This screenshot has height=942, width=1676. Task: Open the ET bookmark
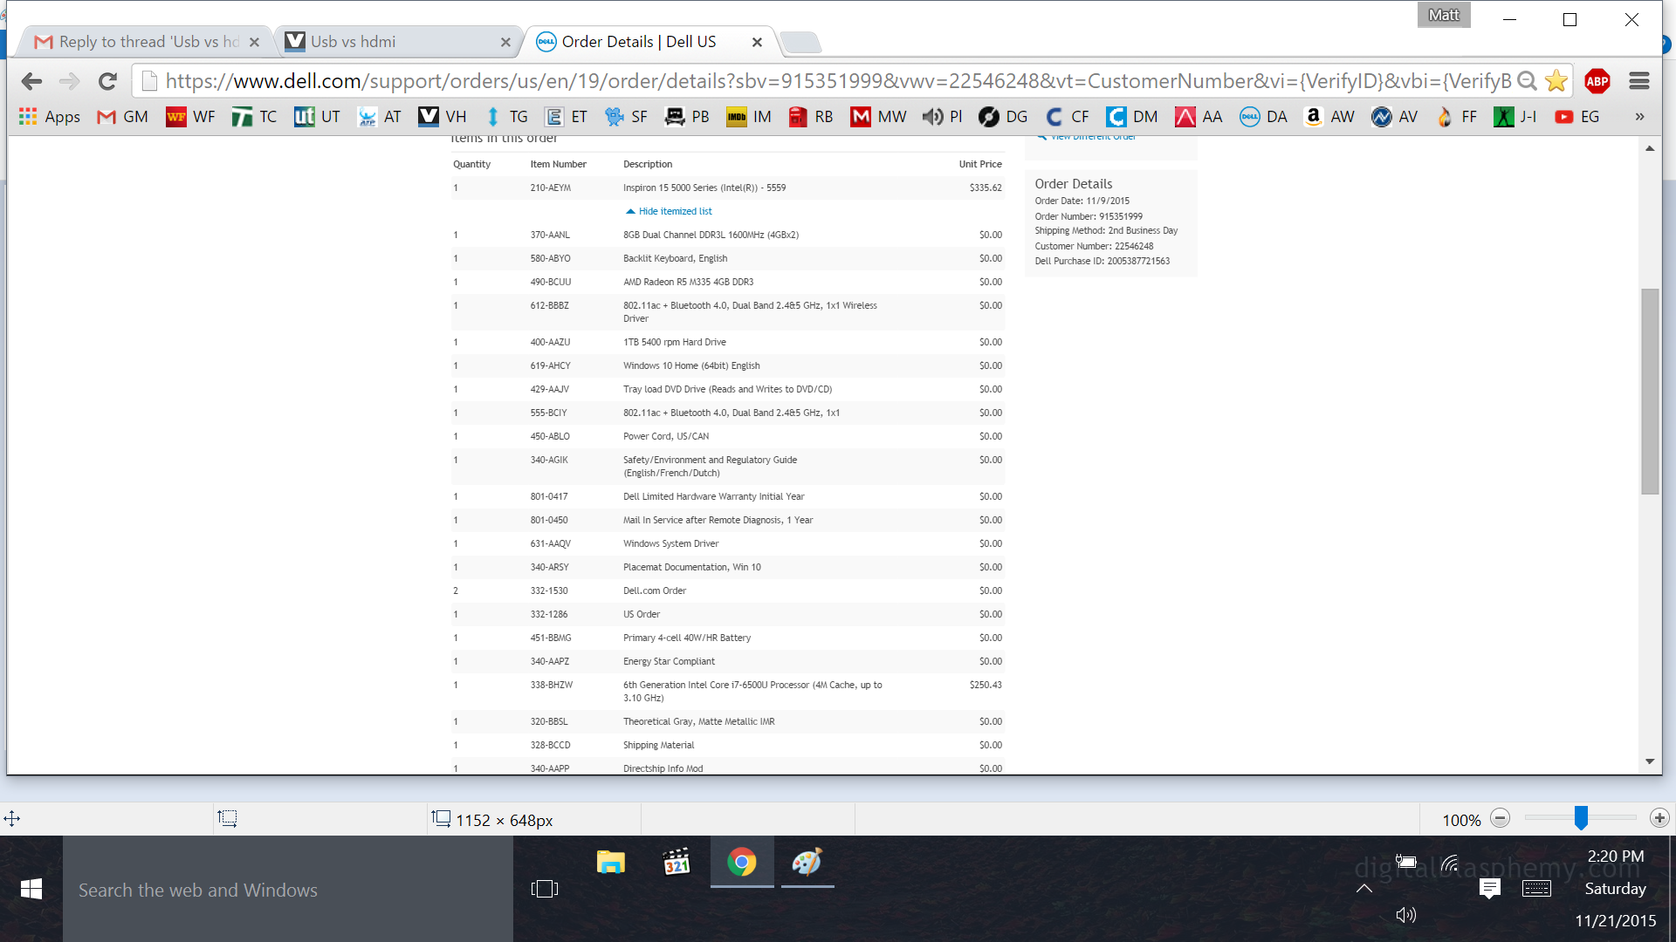tap(566, 117)
